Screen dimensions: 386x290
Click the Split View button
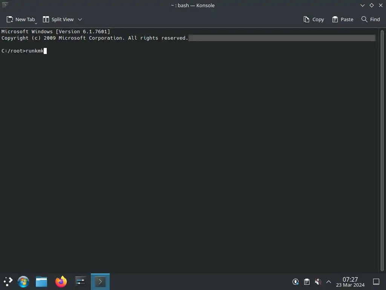58,20
